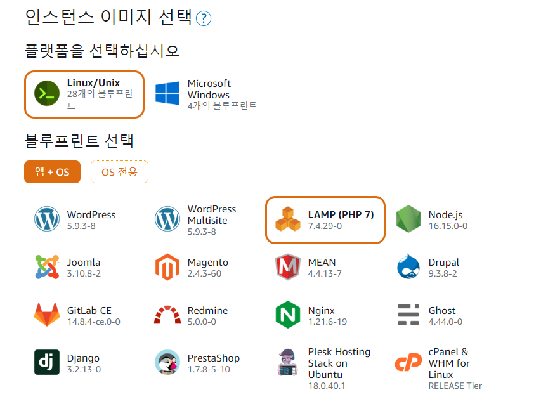This screenshot has height=411, width=548.
Task: Switch to the OS 전용 tab
Action: pos(119,172)
